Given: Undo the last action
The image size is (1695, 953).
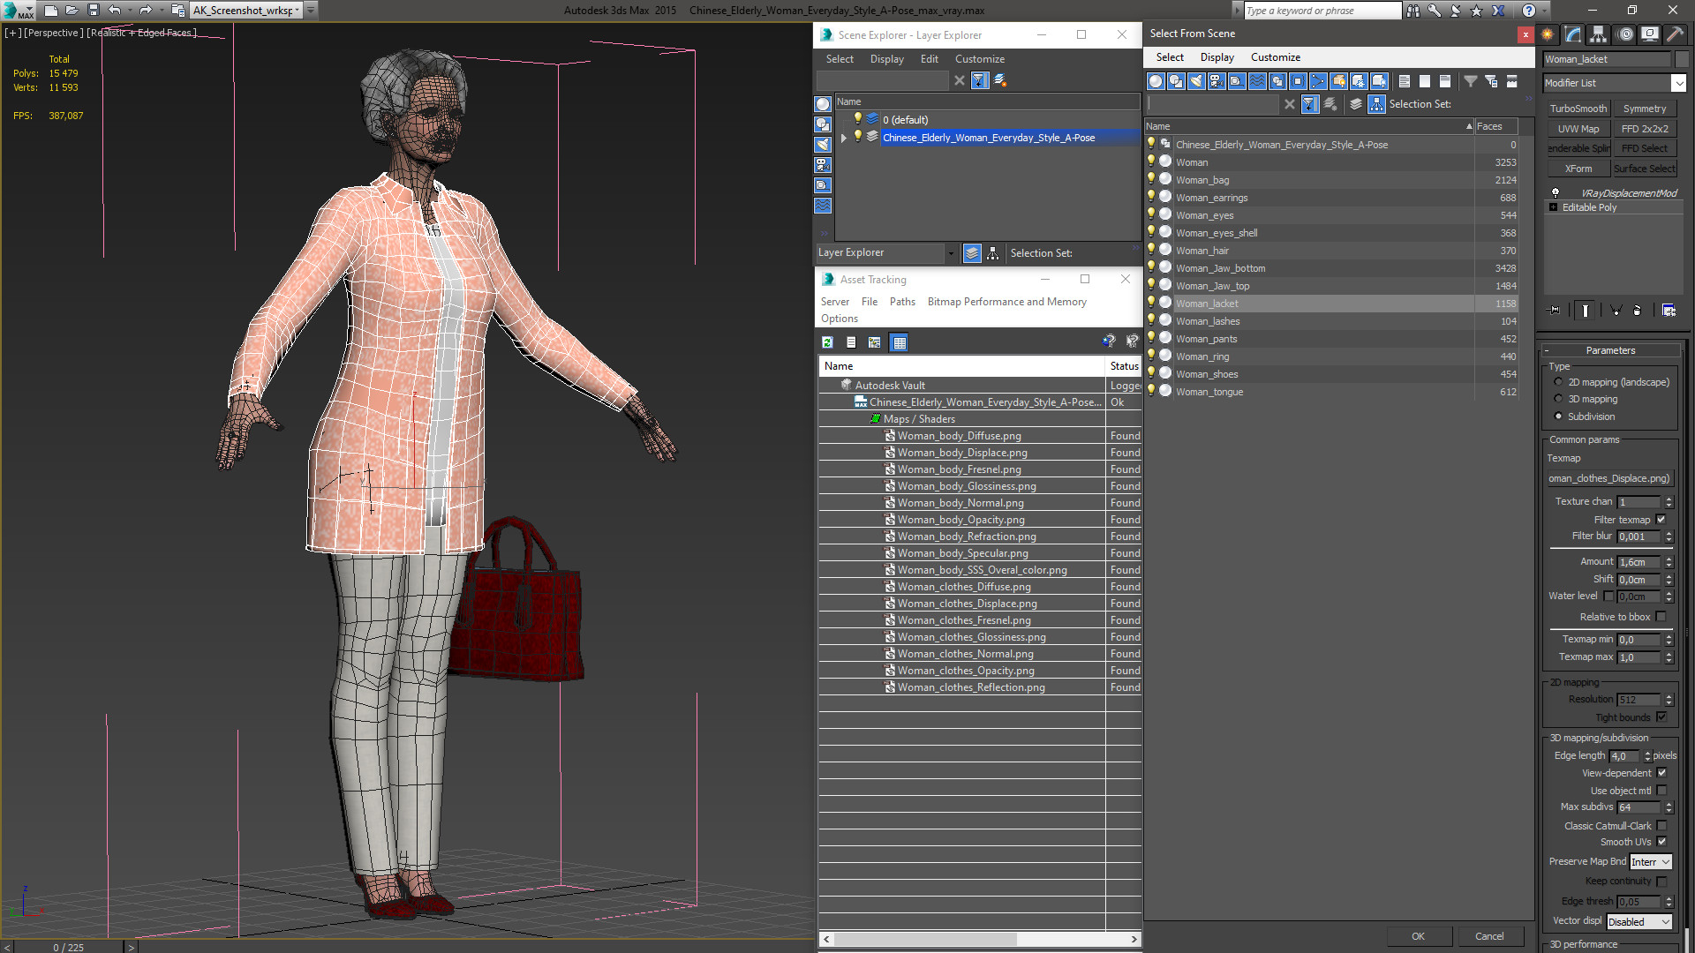Looking at the screenshot, I should click(115, 11).
